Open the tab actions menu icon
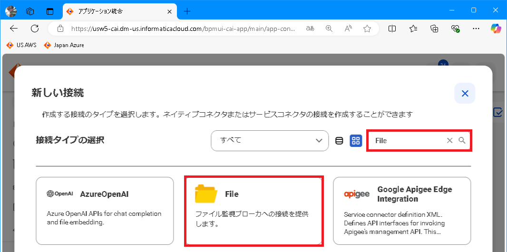The height and width of the screenshot is (252, 507). pyautogui.click(x=50, y=11)
